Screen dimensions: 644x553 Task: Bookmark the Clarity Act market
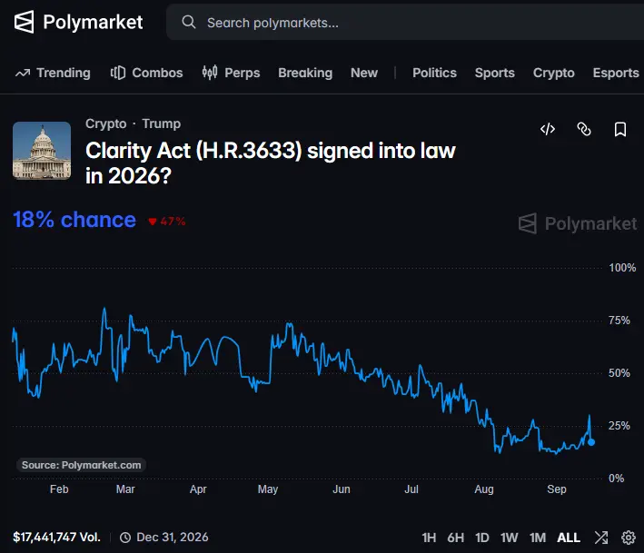620,129
